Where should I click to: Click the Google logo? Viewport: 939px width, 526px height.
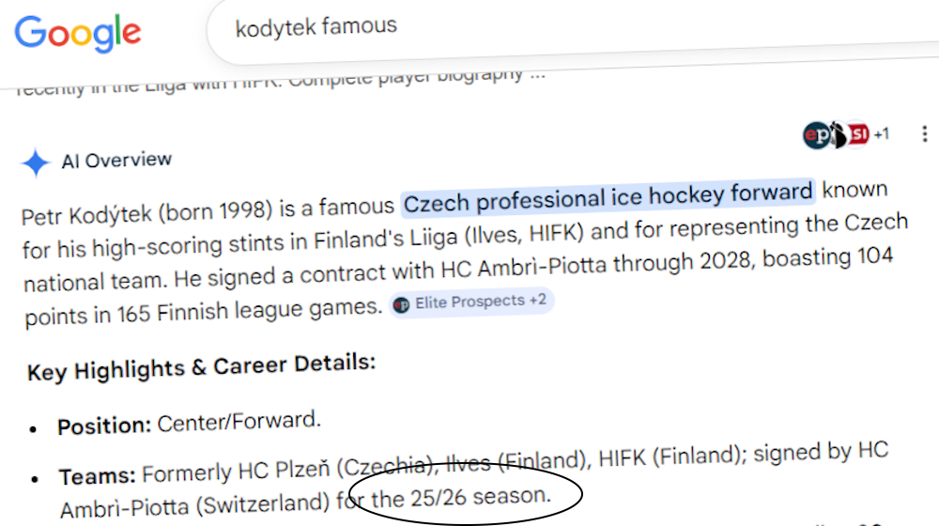[x=78, y=33]
